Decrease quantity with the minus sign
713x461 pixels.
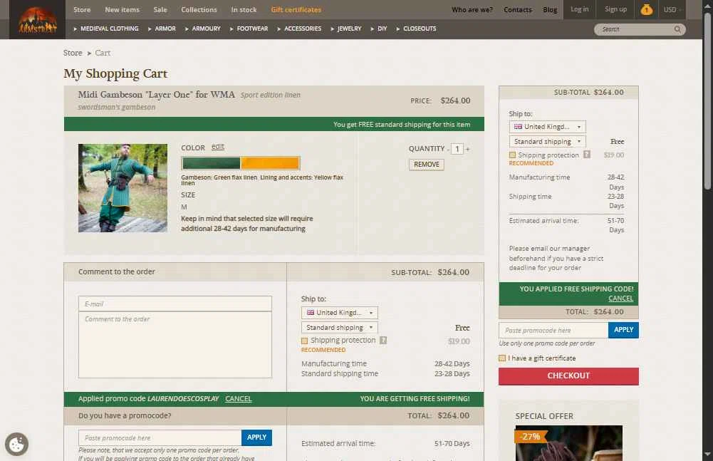click(448, 149)
